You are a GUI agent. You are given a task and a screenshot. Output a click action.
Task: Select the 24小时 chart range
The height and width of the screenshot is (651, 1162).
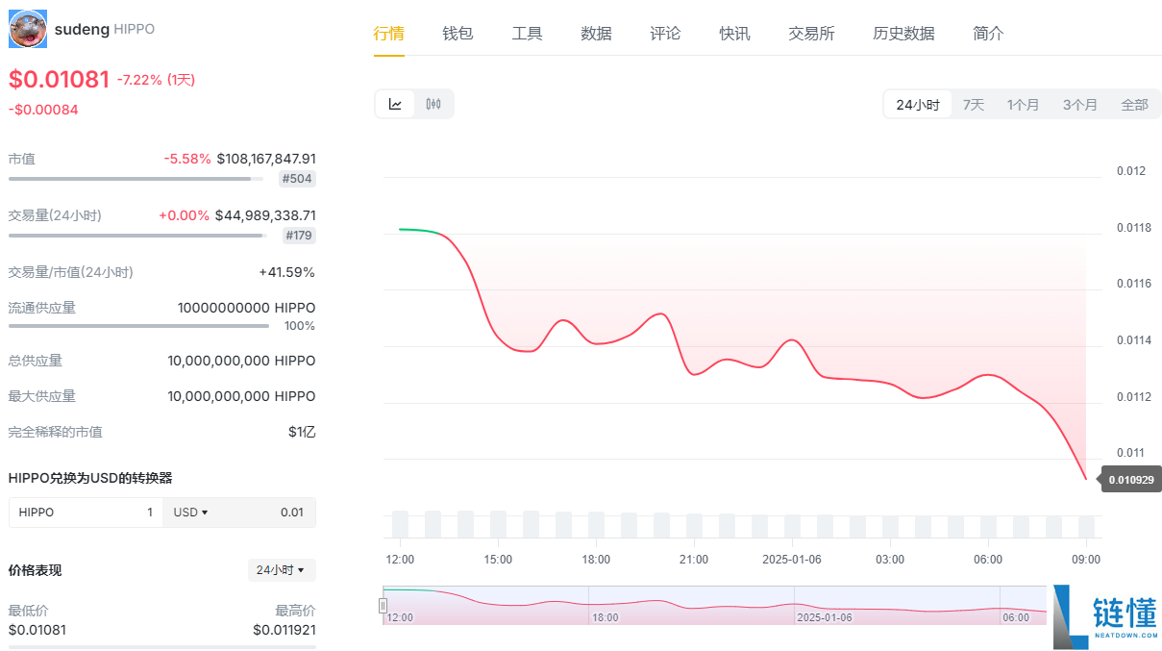point(918,105)
